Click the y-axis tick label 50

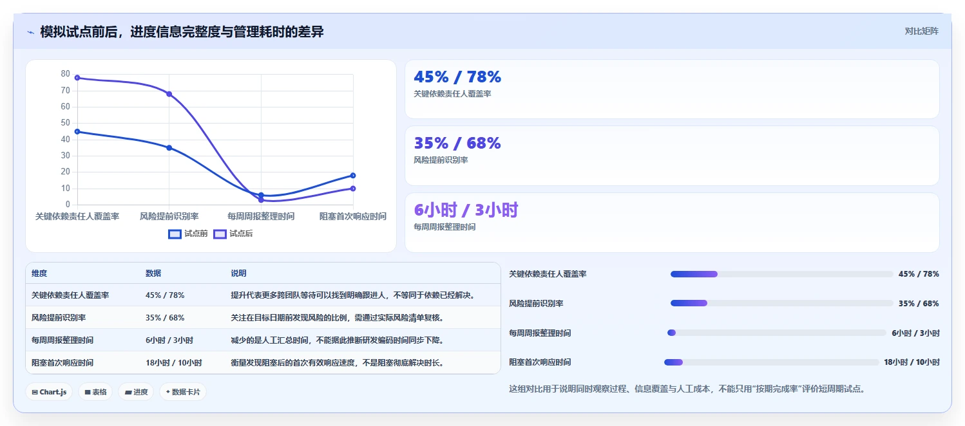[66, 123]
